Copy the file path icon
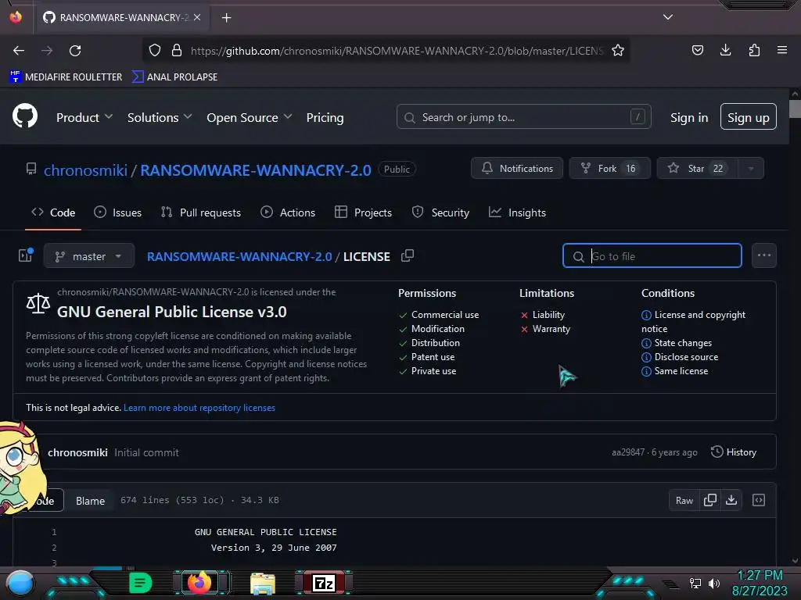 407,255
